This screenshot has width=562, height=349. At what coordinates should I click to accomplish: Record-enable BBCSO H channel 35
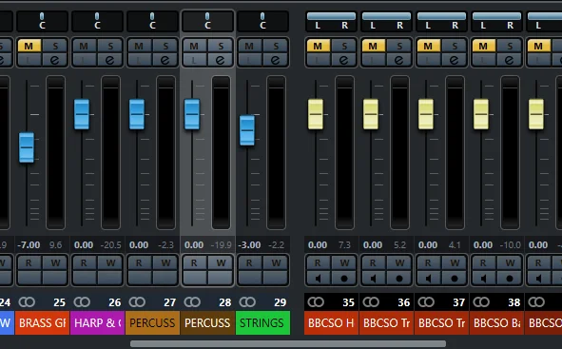[343, 278]
